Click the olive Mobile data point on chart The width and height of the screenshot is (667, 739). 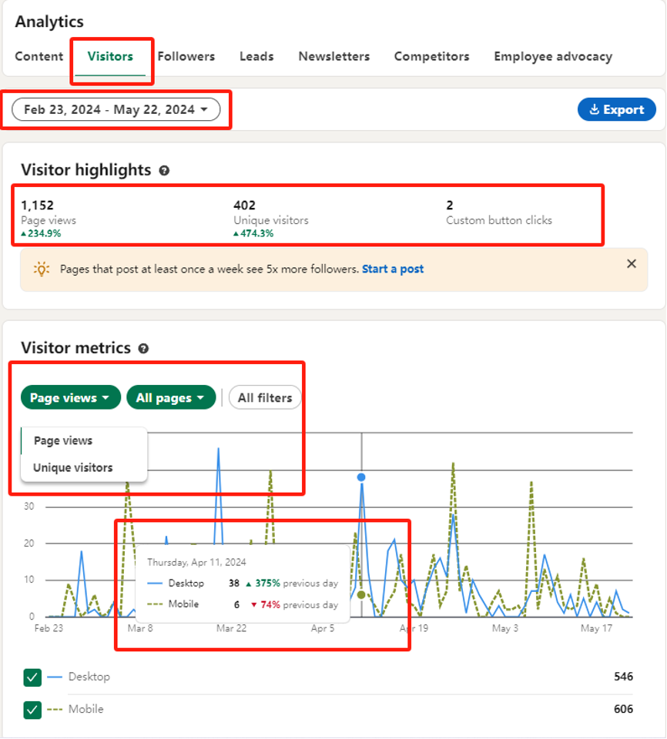361,595
